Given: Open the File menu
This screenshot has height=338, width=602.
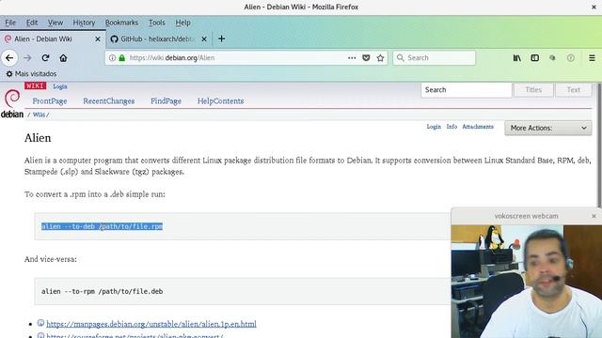Looking at the screenshot, I should [x=10, y=23].
